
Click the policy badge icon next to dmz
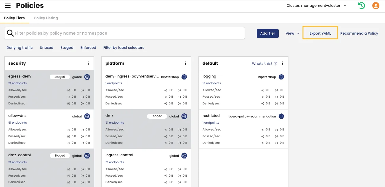184,116
